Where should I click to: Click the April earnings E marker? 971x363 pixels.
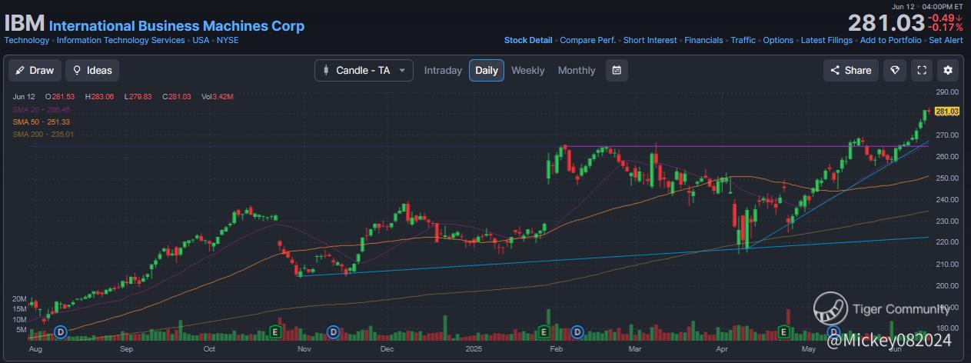pyautogui.click(x=783, y=332)
